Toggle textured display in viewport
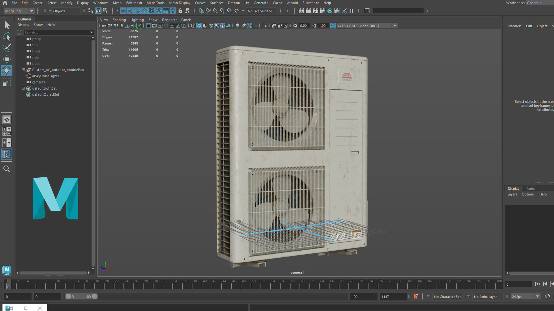Image resolution: width=554 pixels, height=311 pixels. tap(216, 26)
